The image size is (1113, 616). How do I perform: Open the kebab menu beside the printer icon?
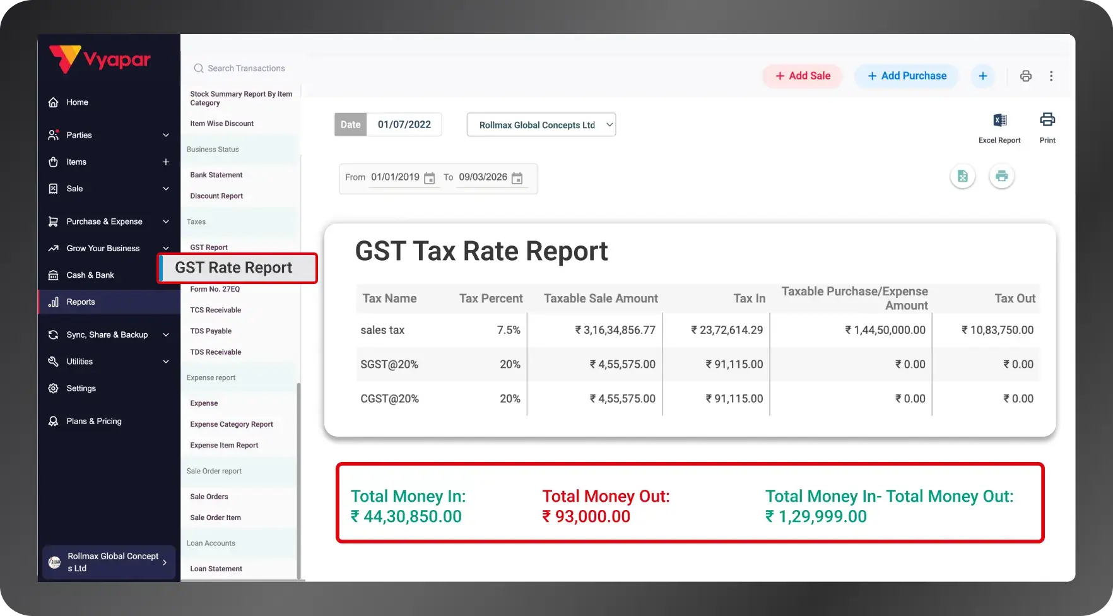[x=1052, y=76]
